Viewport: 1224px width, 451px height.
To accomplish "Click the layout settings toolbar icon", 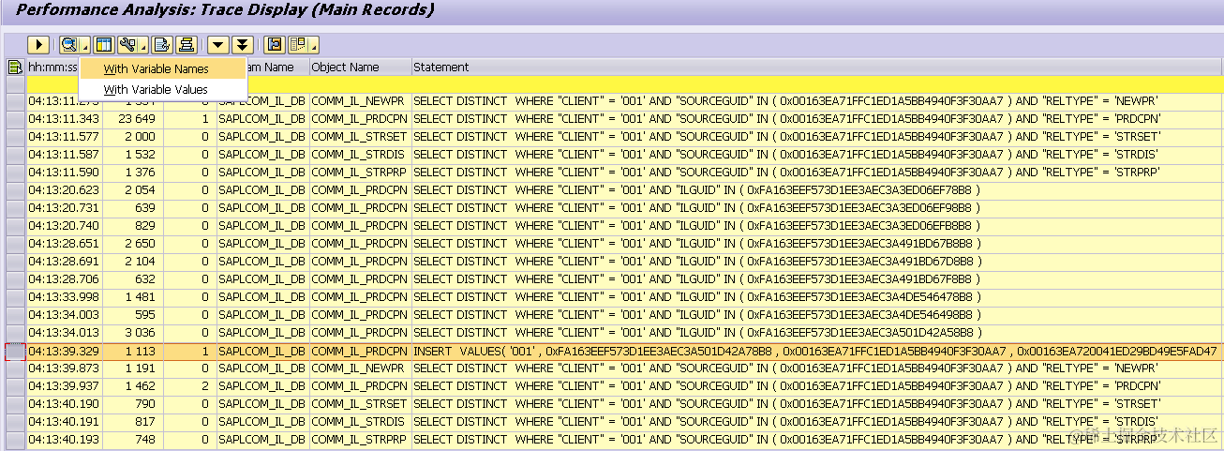I will pyautogui.click(x=299, y=45).
